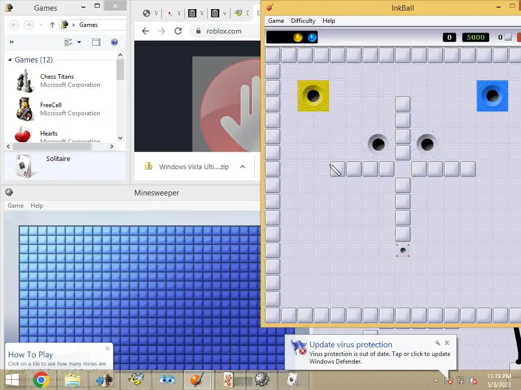The height and width of the screenshot is (390, 521).
Task: Click the gray hole left of center wall
Action: point(378,144)
